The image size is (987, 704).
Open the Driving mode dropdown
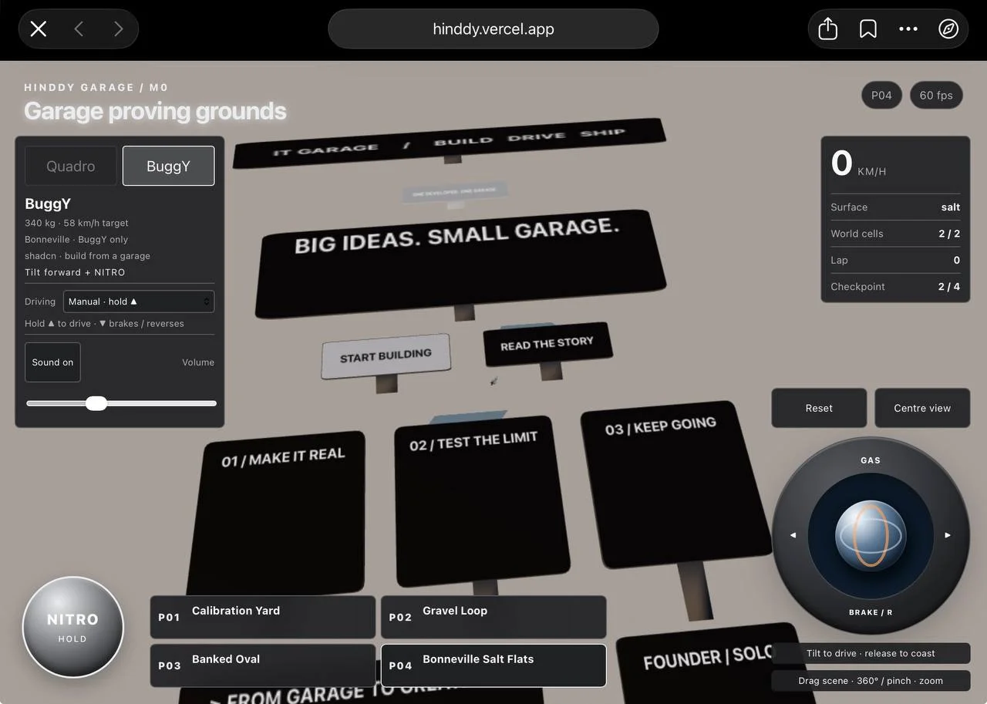point(139,301)
